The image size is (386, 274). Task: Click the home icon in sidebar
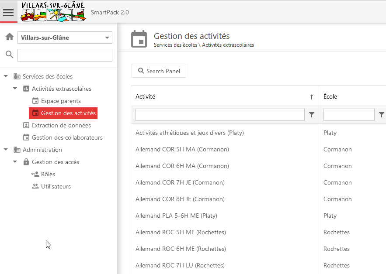(9, 38)
